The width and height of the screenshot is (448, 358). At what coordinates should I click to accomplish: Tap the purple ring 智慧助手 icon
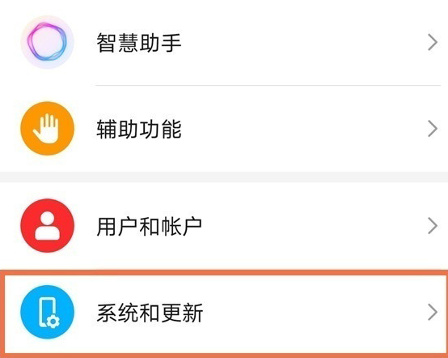click(x=47, y=42)
